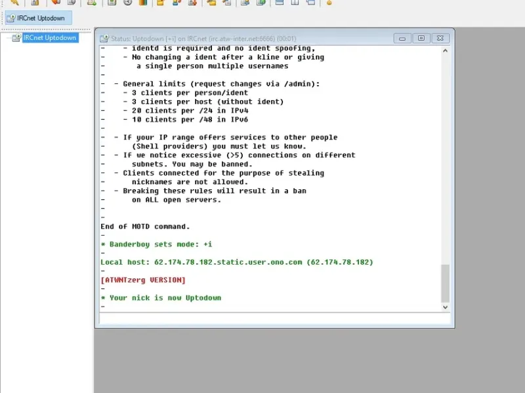Click the Tile Vertical windows toolbar icon
This screenshot has width=525, height=393.
click(x=295, y=3)
